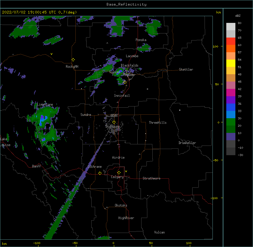The height and width of the screenshot is (247, 253).
Task: Click the Cochrane town label
Action: 95,167
